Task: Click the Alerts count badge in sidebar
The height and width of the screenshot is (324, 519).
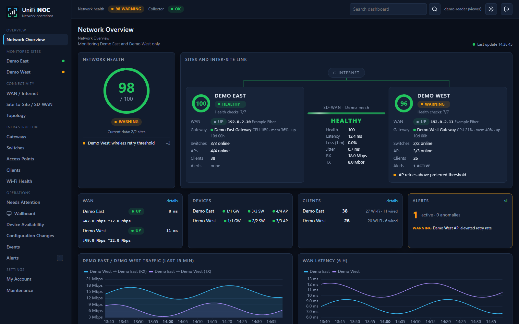Action: [x=60, y=258]
